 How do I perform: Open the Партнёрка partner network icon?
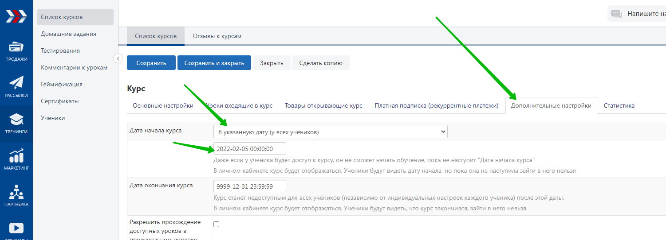point(16,193)
